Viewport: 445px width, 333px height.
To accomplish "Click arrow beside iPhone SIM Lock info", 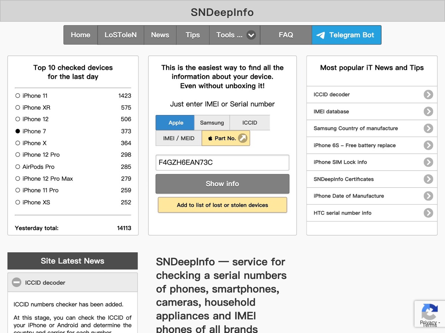I will pyautogui.click(x=428, y=162).
